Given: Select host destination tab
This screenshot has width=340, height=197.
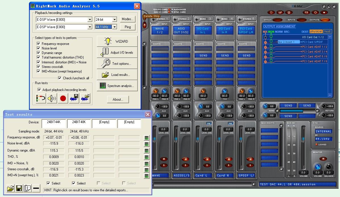Looking at the screenshot, I should click(x=328, y=31).
